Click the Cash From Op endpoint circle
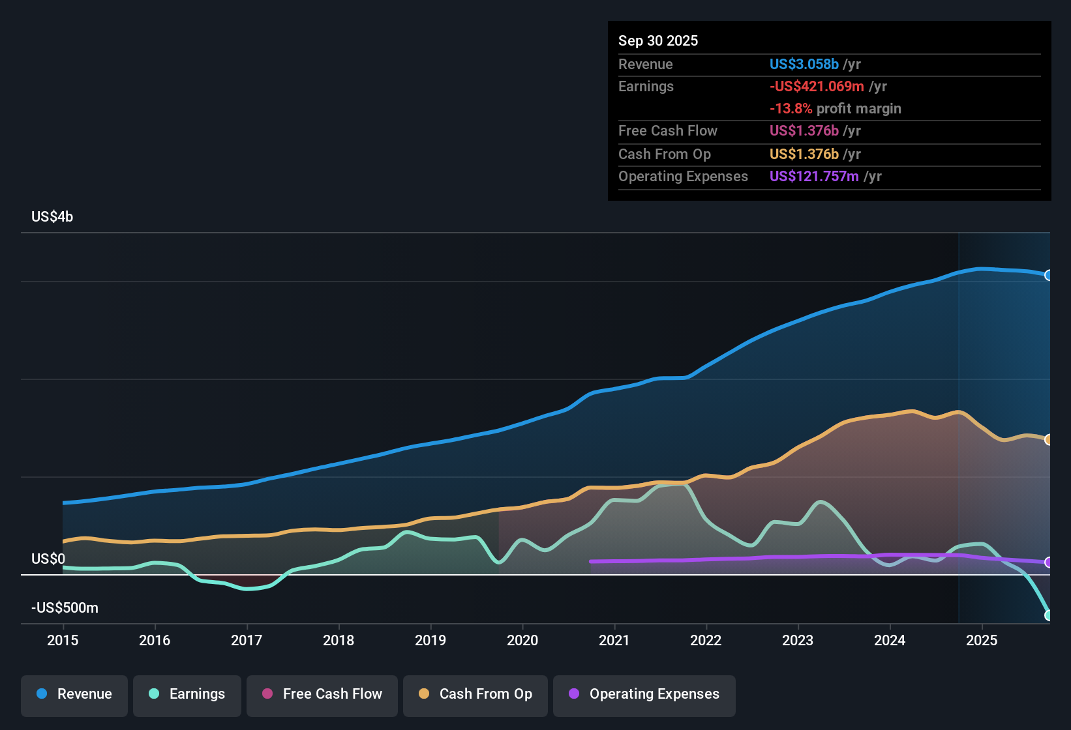The height and width of the screenshot is (730, 1071). (x=1049, y=440)
